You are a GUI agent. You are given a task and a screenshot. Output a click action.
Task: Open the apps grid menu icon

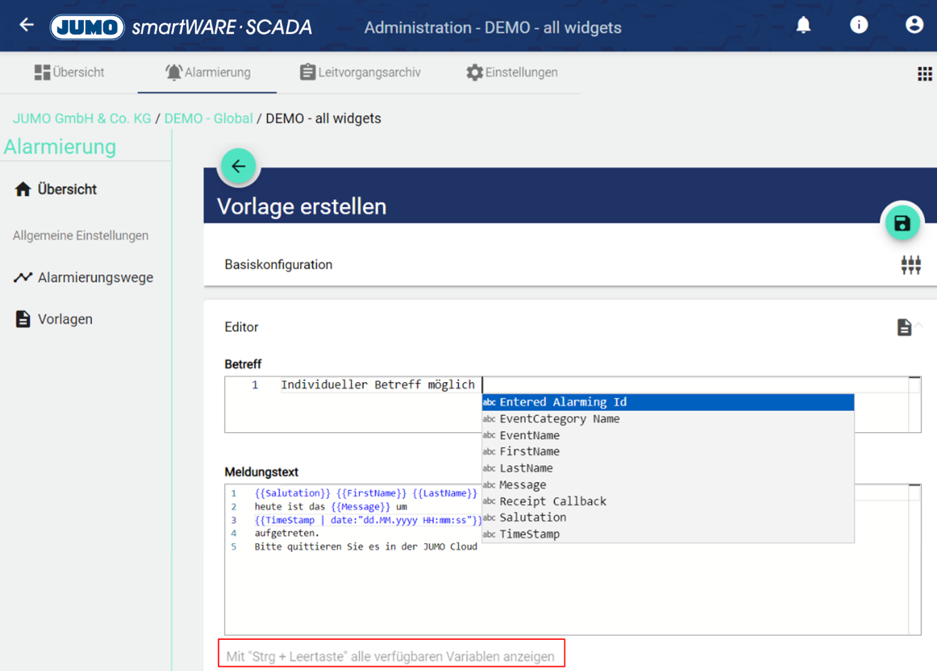pyautogui.click(x=924, y=74)
